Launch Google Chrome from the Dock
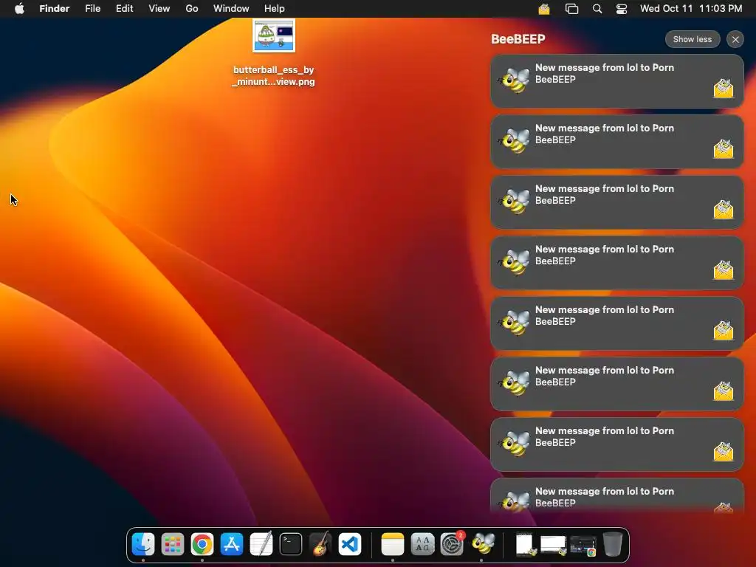 pyautogui.click(x=202, y=544)
